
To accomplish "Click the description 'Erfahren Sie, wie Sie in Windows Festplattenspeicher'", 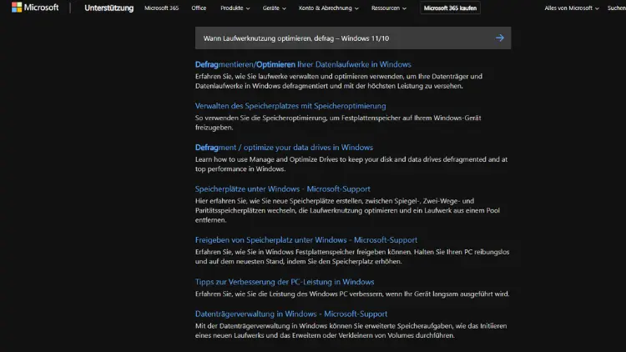I will 352,257.
